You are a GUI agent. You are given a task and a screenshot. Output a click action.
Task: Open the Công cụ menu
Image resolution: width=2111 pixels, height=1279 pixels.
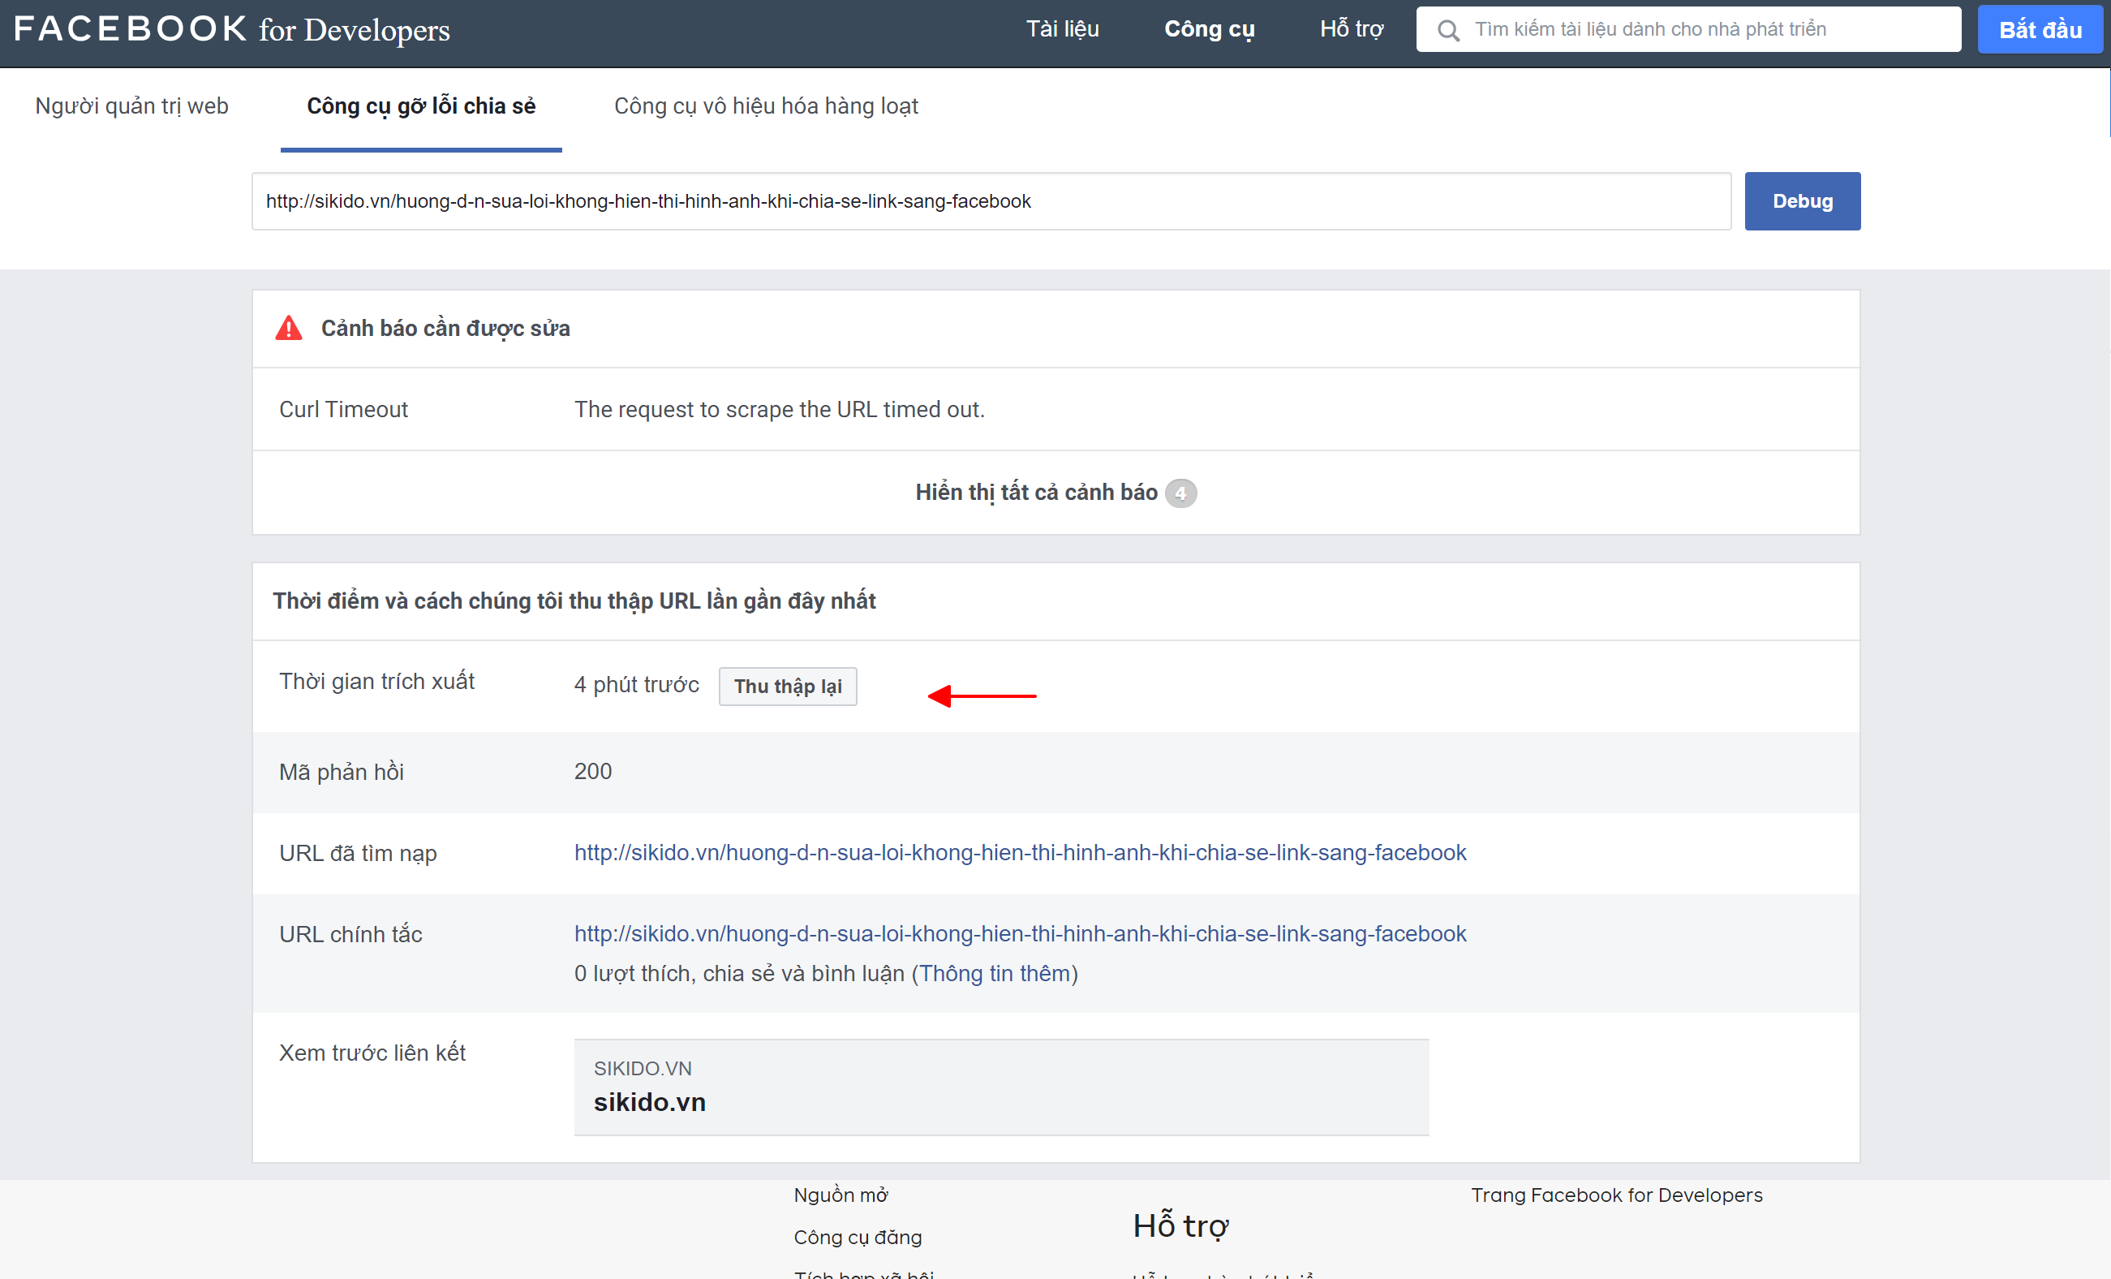click(x=1209, y=29)
